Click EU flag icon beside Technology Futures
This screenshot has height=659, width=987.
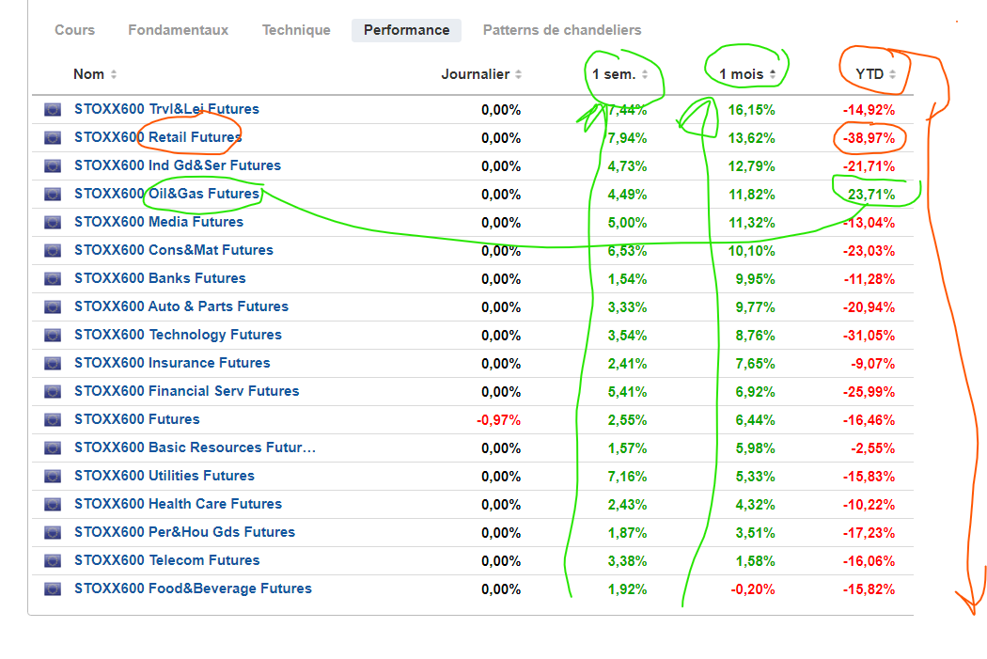tap(53, 336)
